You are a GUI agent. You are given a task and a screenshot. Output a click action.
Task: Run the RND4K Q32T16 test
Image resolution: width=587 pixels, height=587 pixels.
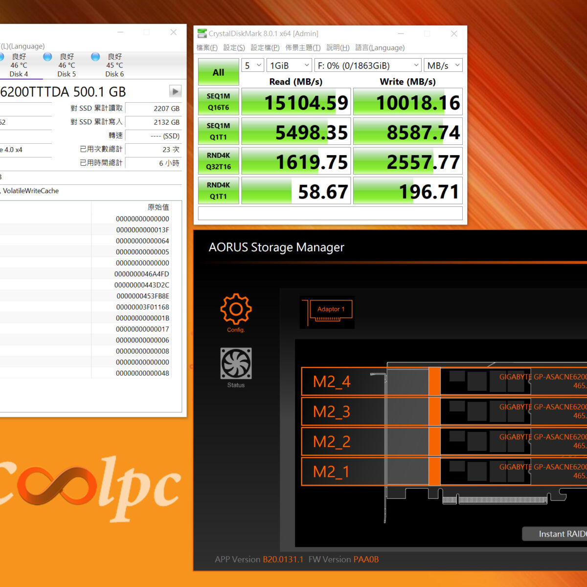218,161
